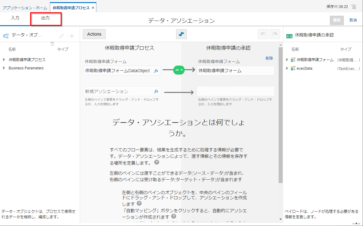
Task: Click the 取消 cancel button
Action: point(353,20)
